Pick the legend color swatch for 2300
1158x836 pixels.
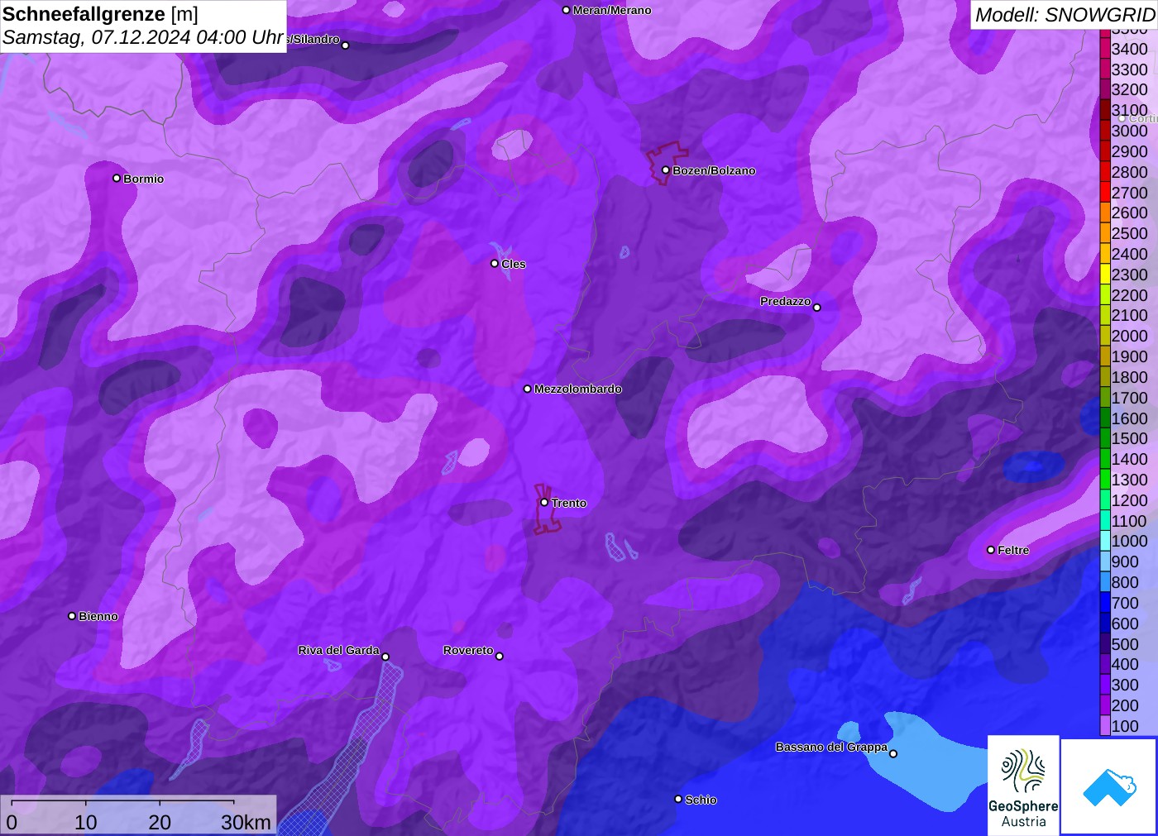(x=1105, y=275)
